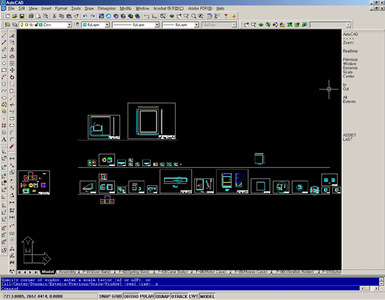Switch to the F-04(Motor Case) layout tab
Screen dimensions: 385x300
click(211, 272)
